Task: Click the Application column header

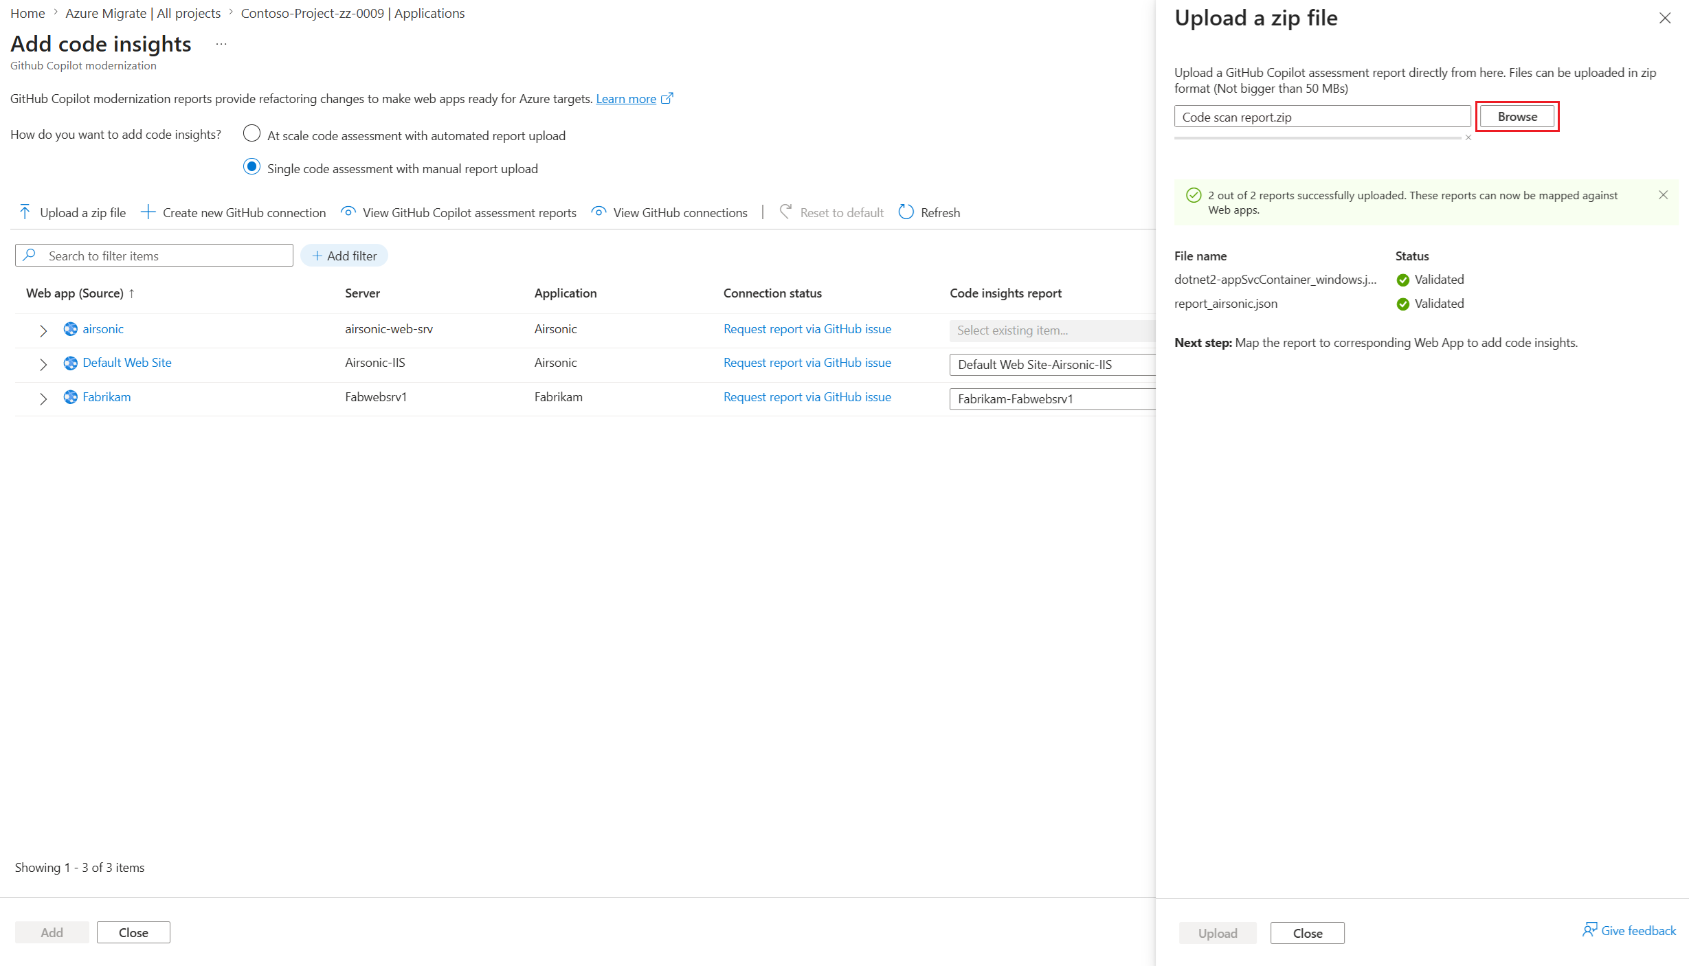Action: (566, 293)
